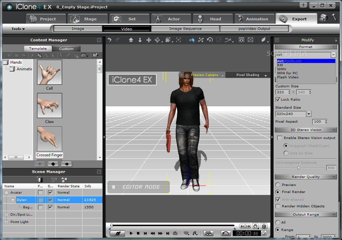Collapse the Avatar tree node
Viewport: 342px width, 240px height.
coord(6,193)
